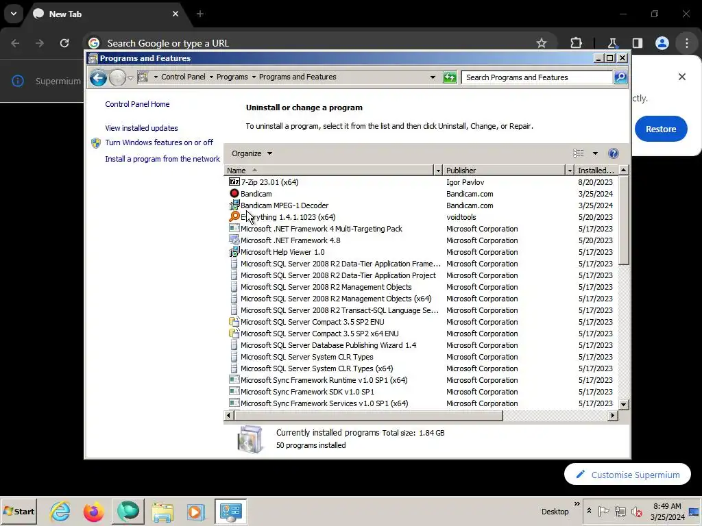Open the browser three-dot menu
Image resolution: width=702 pixels, height=526 pixels.
687,43
